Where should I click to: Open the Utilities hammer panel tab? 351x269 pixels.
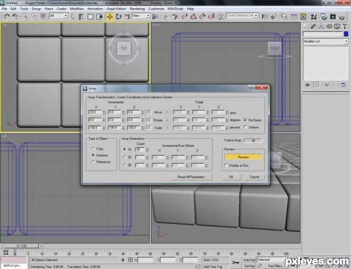tap(345, 26)
